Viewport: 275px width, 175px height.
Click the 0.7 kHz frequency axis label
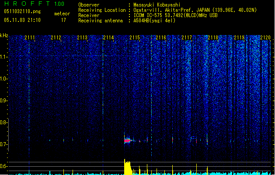click(3, 144)
